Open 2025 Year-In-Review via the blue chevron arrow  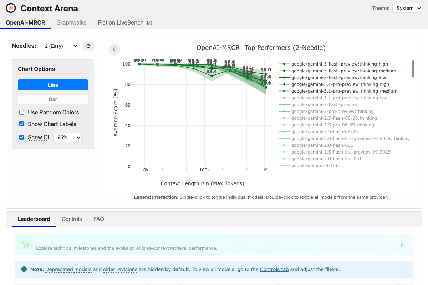pyautogui.click(x=402, y=244)
